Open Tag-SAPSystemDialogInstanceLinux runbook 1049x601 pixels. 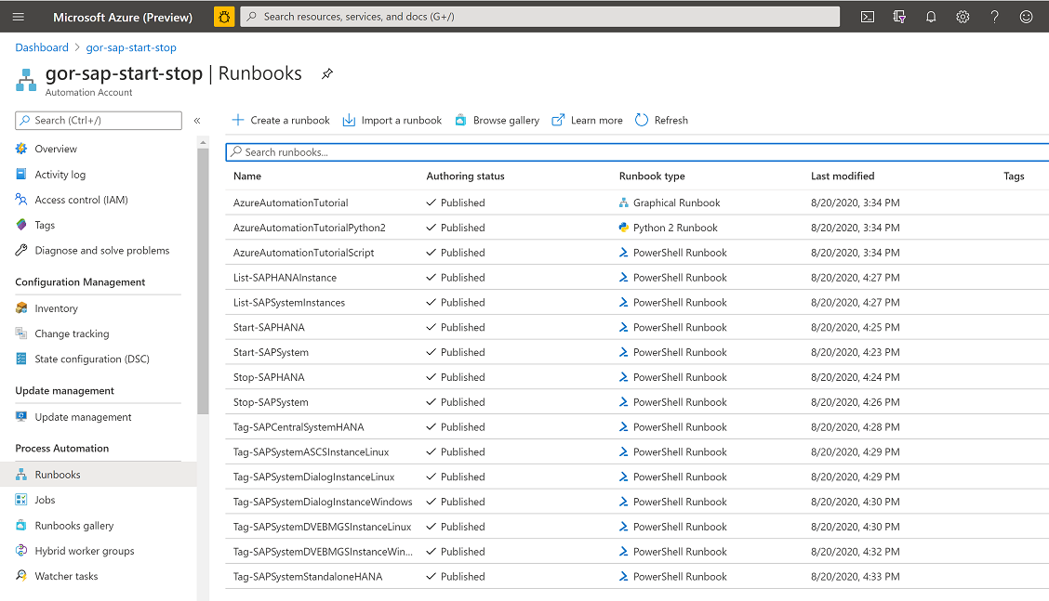point(313,477)
